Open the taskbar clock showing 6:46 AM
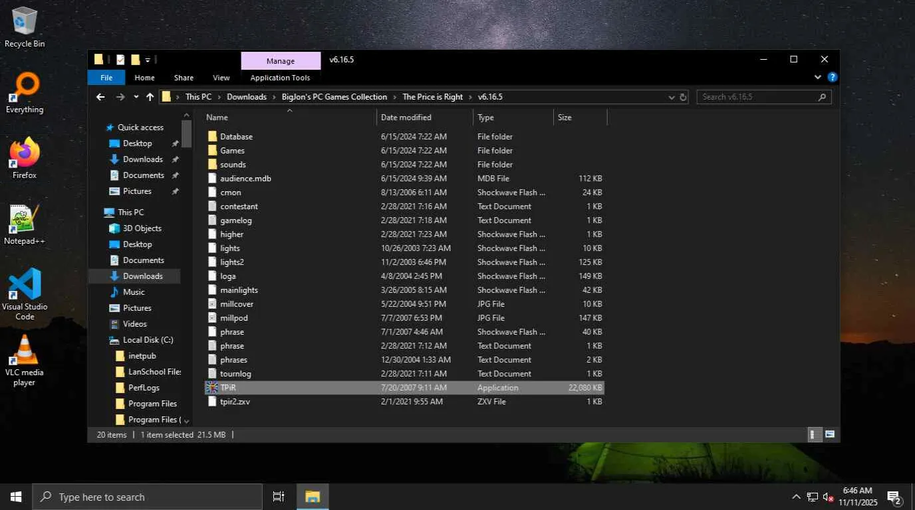 coord(857,497)
